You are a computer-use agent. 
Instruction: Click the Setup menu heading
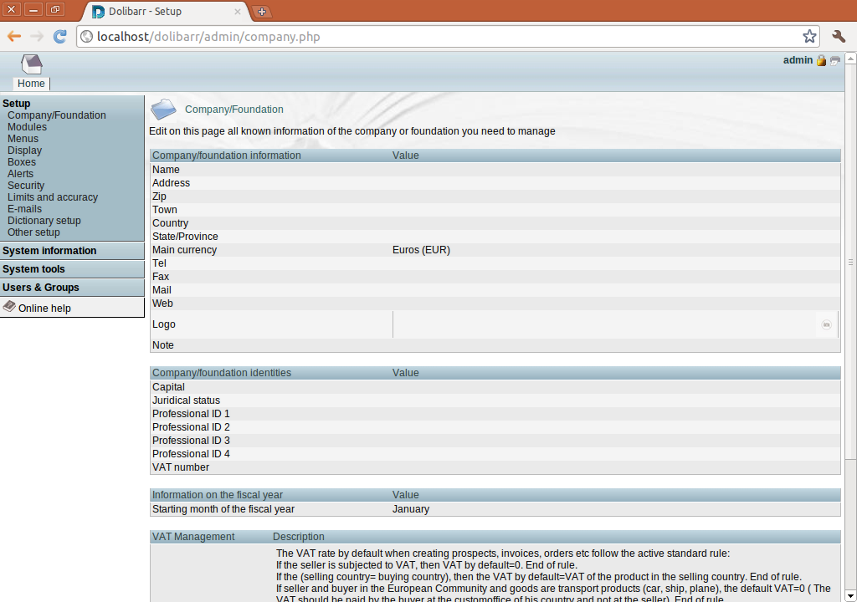click(x=17, y=103)
